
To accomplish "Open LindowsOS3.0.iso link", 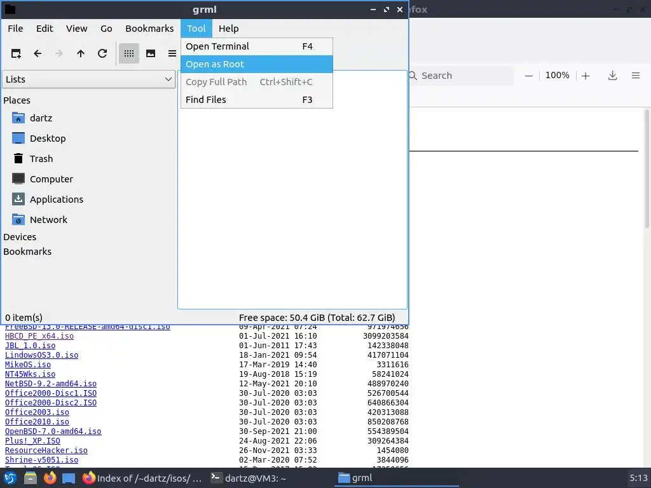I will coord(41,355).
